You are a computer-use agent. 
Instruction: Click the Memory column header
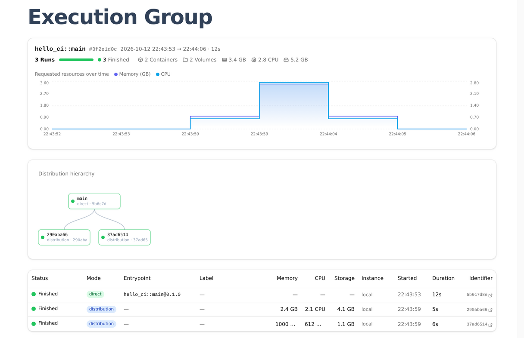click(x=287, y=278)
